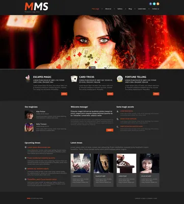Select the middle slider pagination dot
Screen dimensions: 184x204
point(92,68)
